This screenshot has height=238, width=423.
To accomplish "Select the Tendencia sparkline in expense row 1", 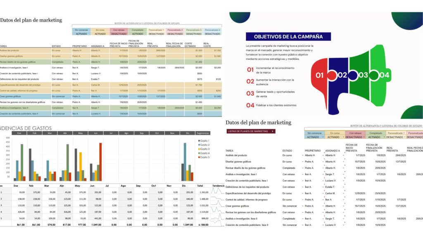I will click(x=218, y=192).
